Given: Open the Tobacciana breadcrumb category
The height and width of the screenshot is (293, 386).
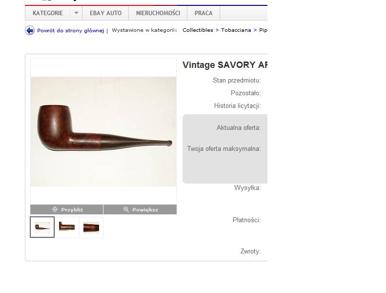Looking at the screenshot, I should point(236,30).
